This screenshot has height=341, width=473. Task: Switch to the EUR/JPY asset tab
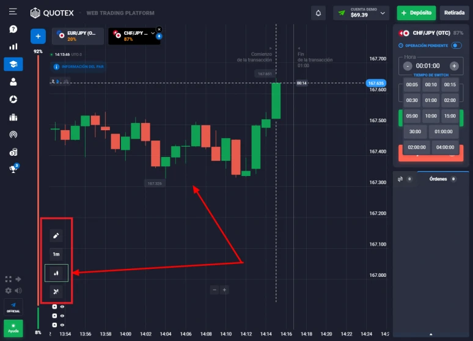[78, 36]
